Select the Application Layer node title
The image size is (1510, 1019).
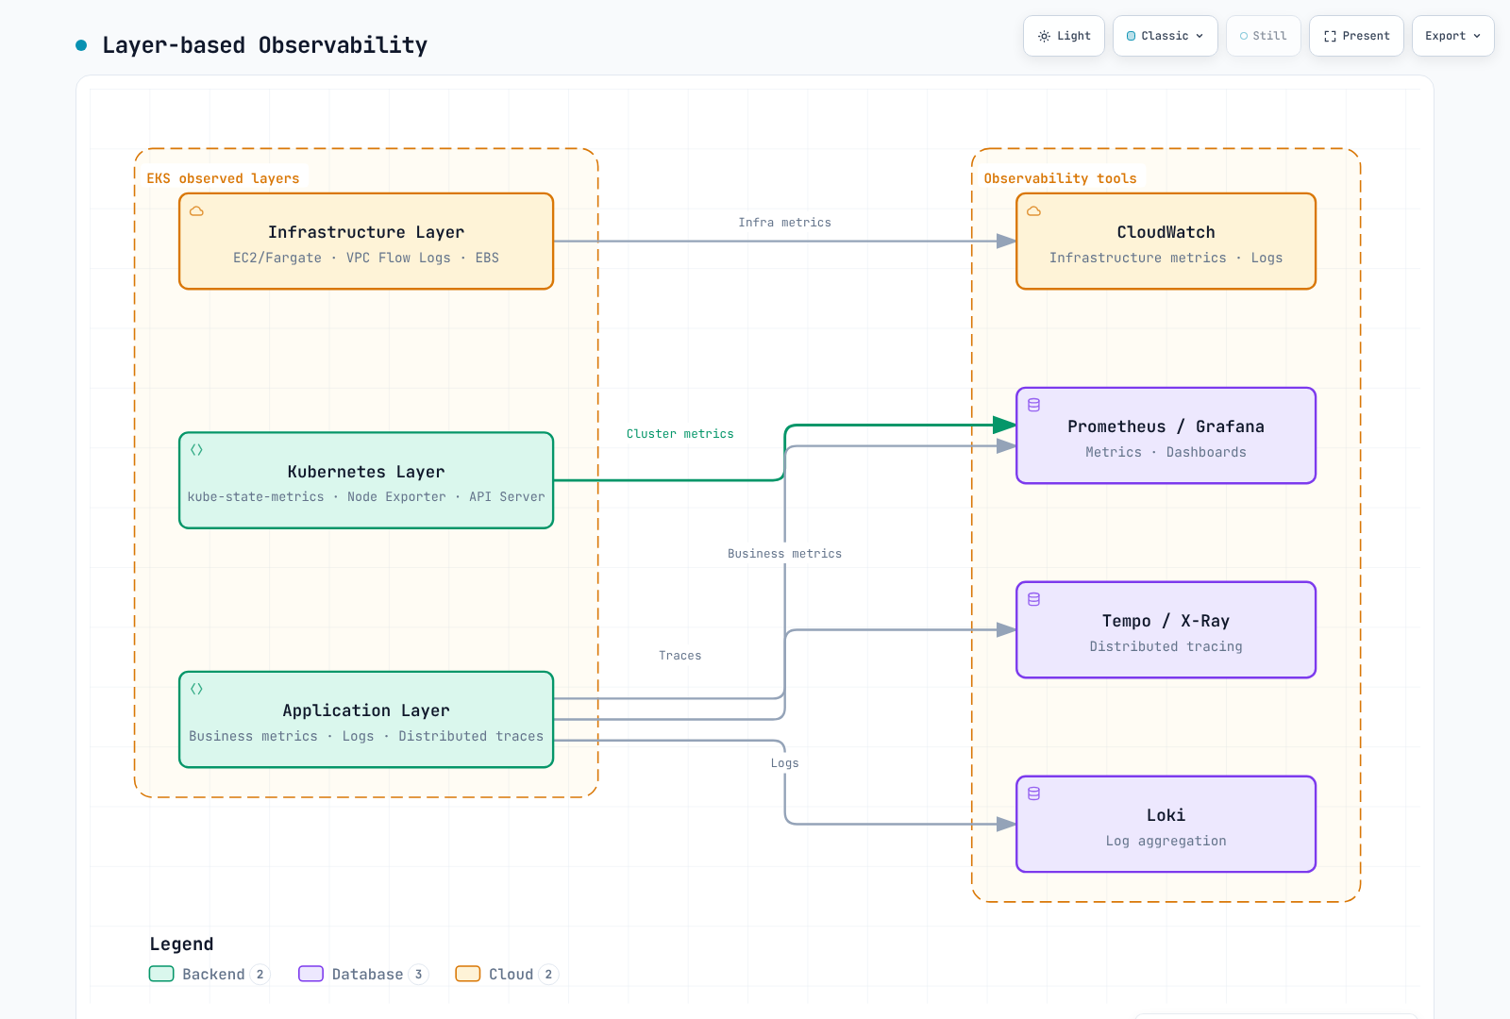[366, 710]
